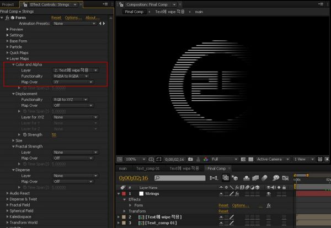331x228 pixels.
Task: Toggle the lock box for Strings layer
Action: point(284,193)
